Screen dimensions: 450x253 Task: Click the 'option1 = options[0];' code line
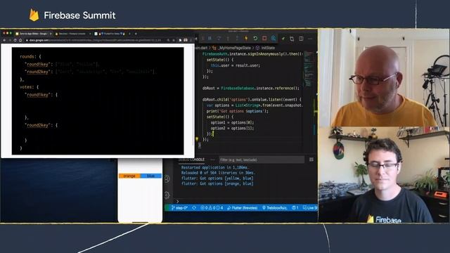[232, 122]
